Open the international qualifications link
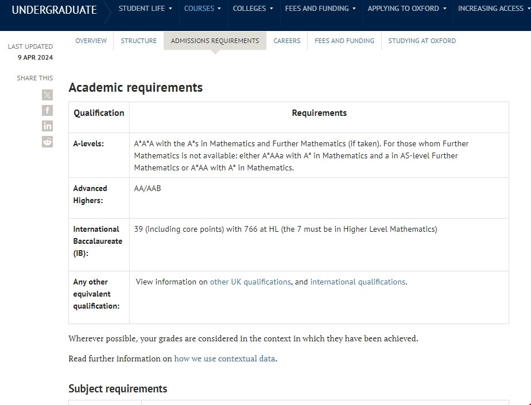This screenshot has height=405, width=531. (x=358, y=282)
